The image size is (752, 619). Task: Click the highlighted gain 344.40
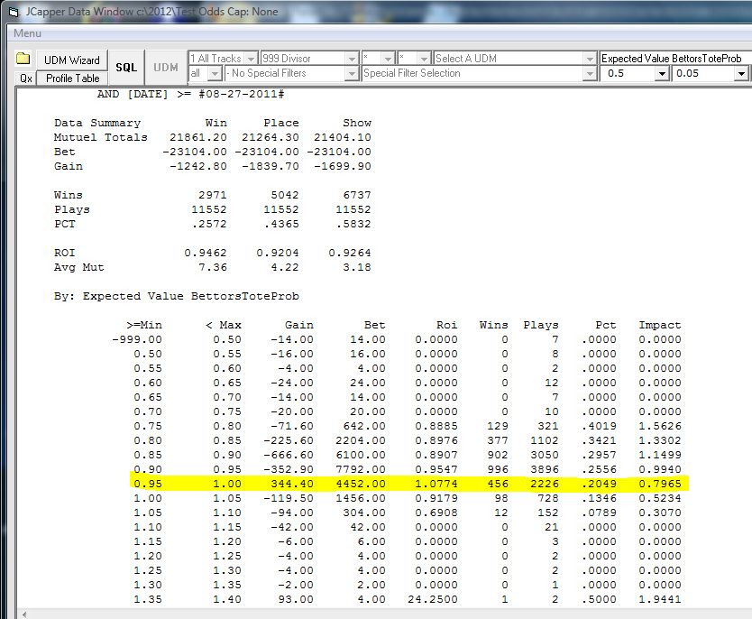(292, 484)
